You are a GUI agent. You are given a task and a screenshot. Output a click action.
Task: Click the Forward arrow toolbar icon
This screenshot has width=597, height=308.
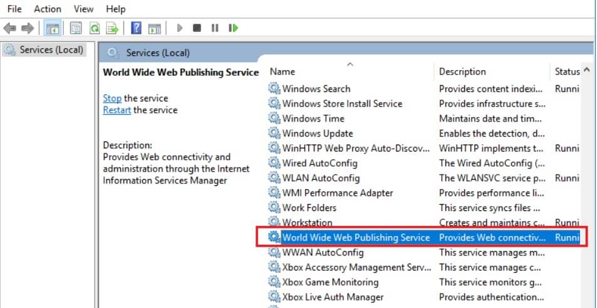pos(28,28)
